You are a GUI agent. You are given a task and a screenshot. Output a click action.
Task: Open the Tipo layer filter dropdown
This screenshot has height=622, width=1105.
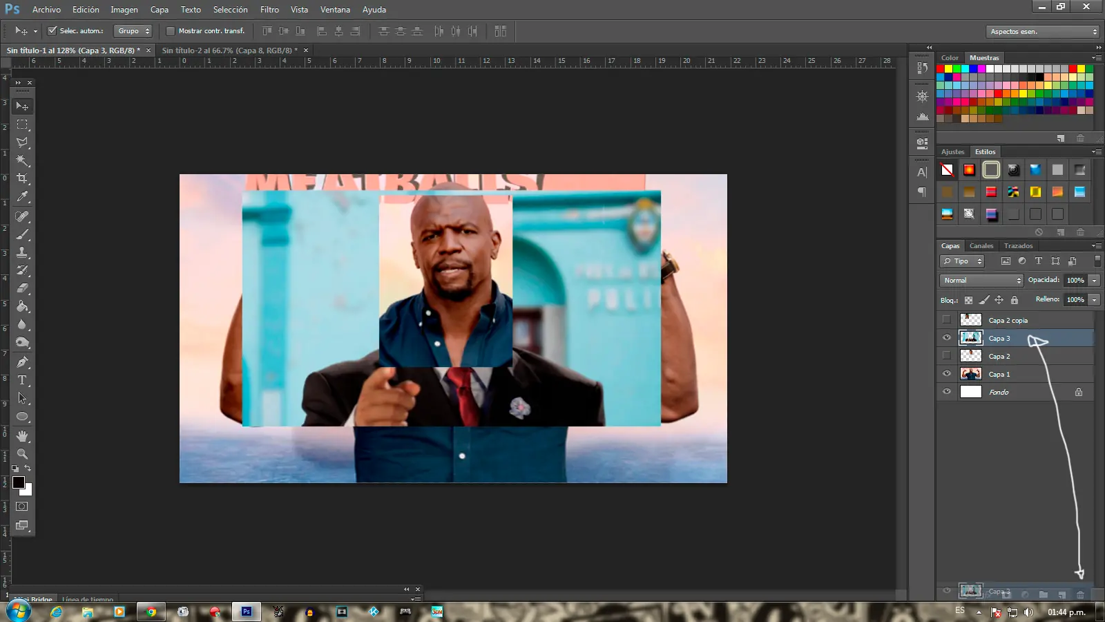pyautogui.click(x=962, y=261)
